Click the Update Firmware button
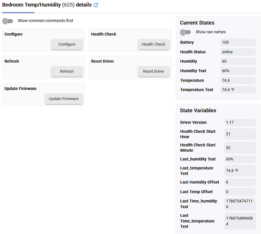261x234 pixels. click(x=64, y=99)
